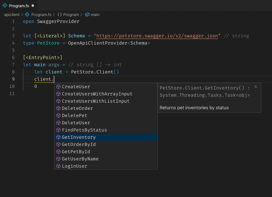Close the GetInventory documentation popup
Screen dimensions: 272x197
(256, 87)
